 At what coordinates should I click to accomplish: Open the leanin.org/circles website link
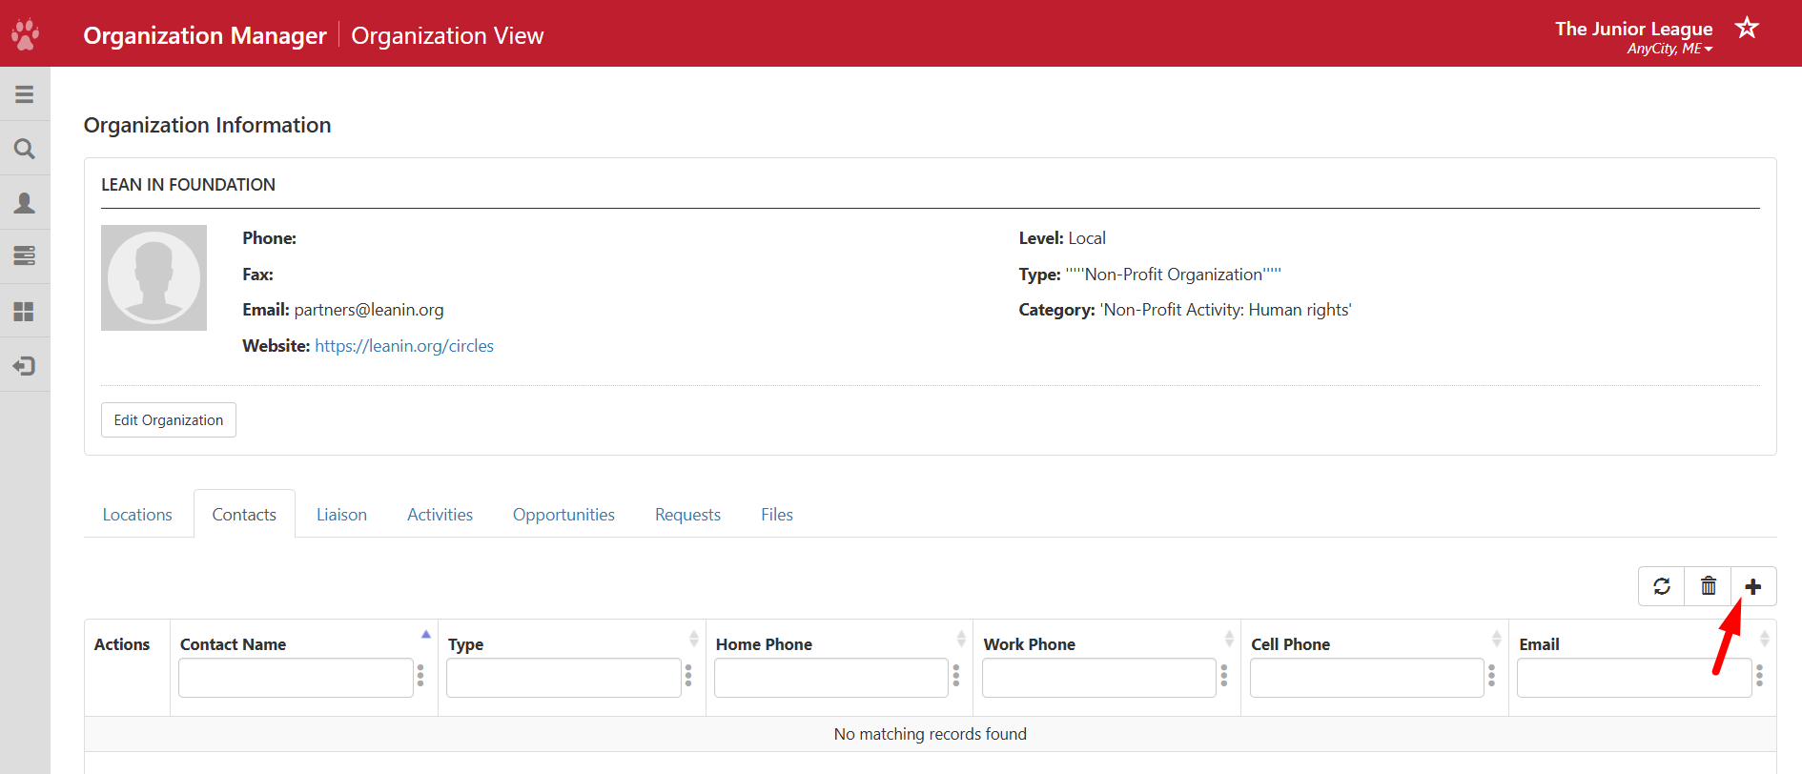pos(404,346)
